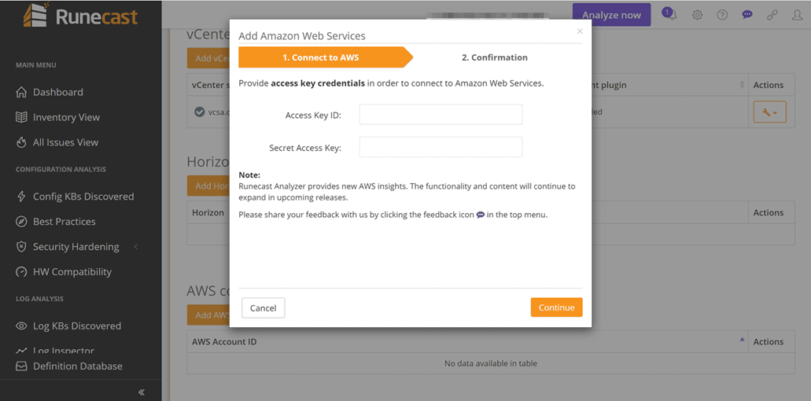This screenshot has width=811, height=401.
Task: Click the Log KBs Discovered eye icon
Action: click(x=21, y=326)
